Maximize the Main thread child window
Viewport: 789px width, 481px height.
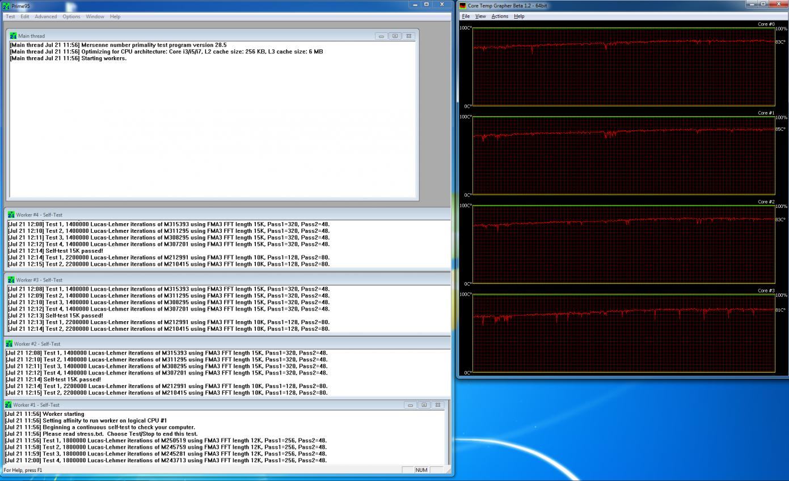tap(395, 36)
